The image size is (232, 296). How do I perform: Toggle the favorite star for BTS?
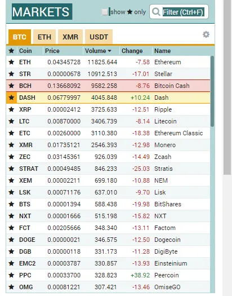click(x=11, y=204)
